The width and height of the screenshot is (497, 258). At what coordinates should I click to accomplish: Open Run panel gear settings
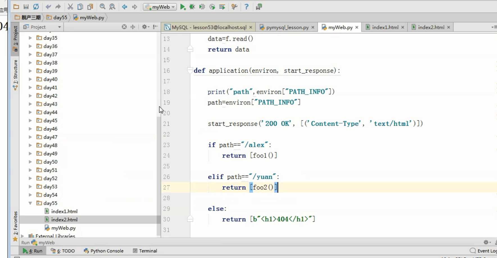pos(487,242)
